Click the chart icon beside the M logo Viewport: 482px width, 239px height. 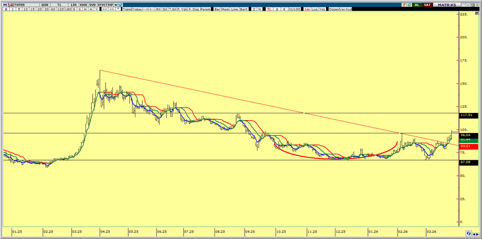point(11,5)
